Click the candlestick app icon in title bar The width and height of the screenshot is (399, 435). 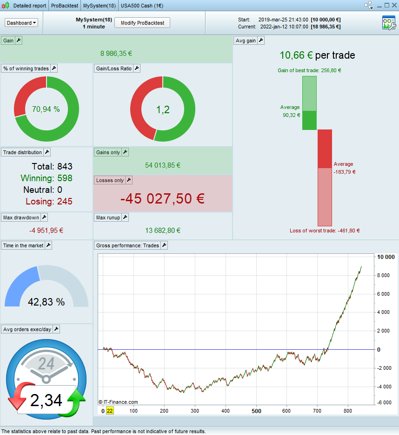pyautogui.click(x=6, y=5)
